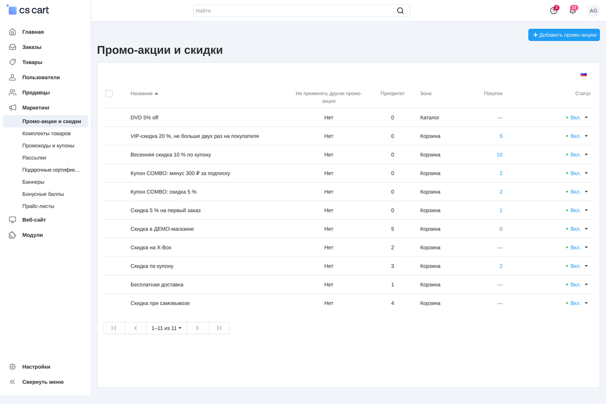Viewport: 606px width, 404px height.
Task: Open status dropdown for Скидка на X-Box
Action: click(x=577, y=247)
